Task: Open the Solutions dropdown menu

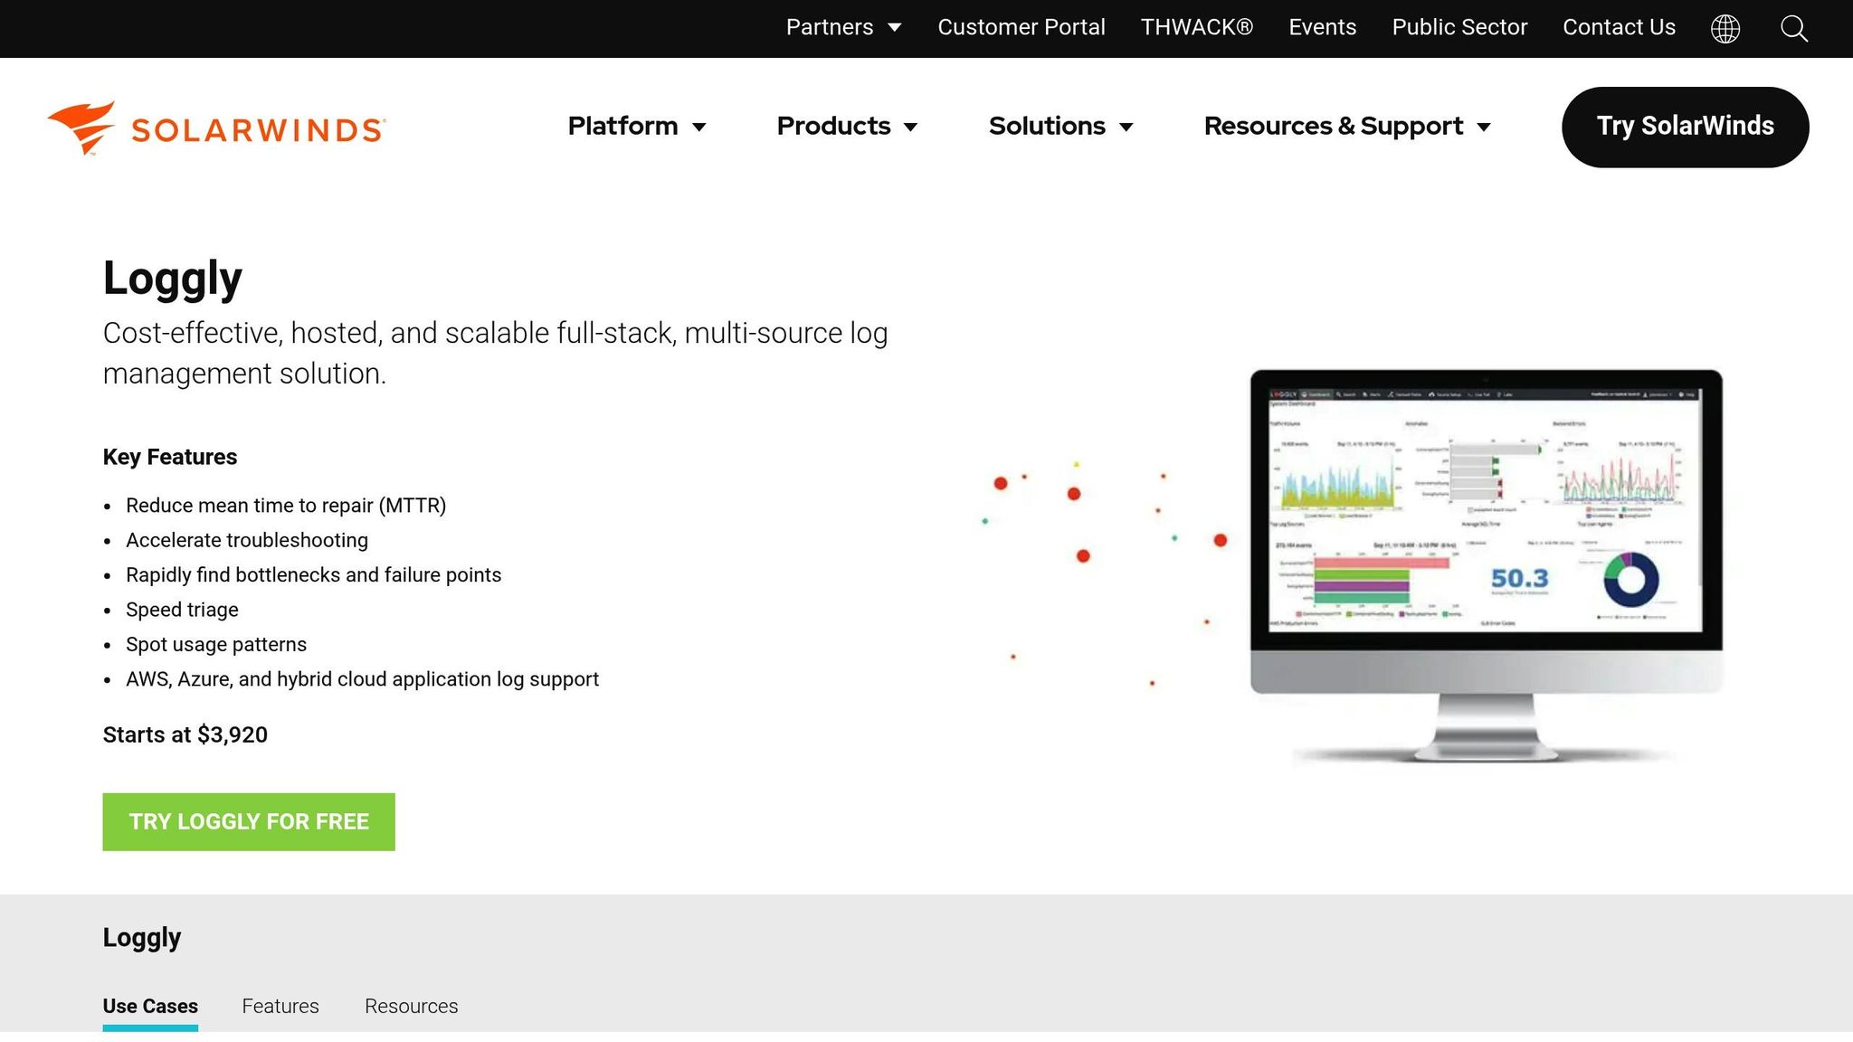Action: pyautogui.click(x=1060, y=126)
